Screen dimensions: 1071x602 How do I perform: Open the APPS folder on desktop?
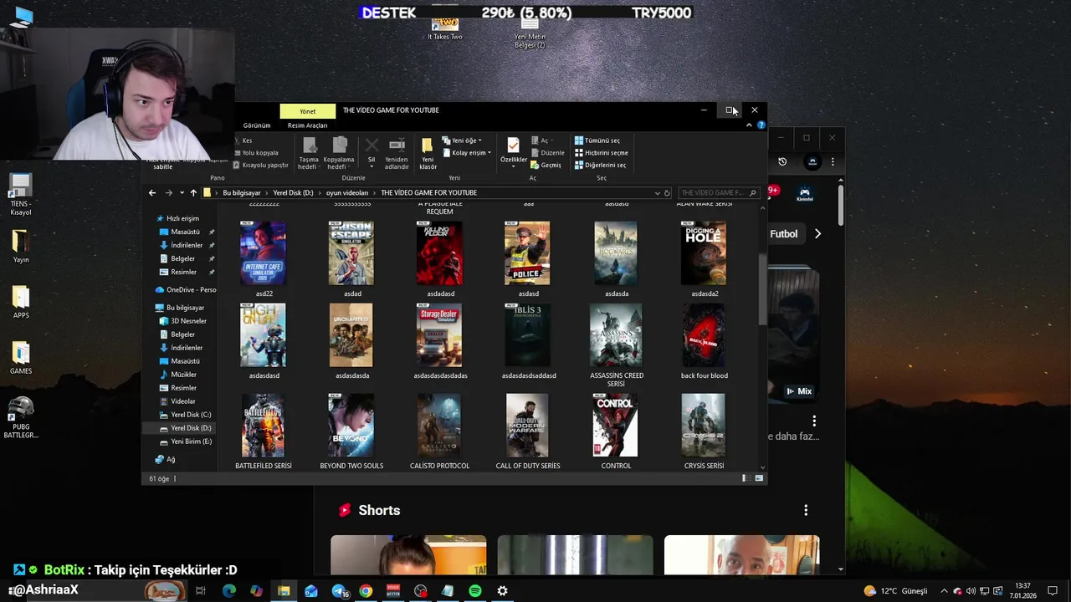click(x=21, y=302)
